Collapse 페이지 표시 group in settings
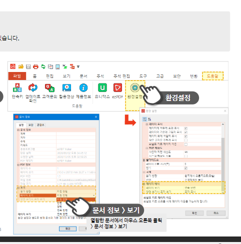Image resolution: width=241 pixels, height=244 pixels. coord(147,124)
